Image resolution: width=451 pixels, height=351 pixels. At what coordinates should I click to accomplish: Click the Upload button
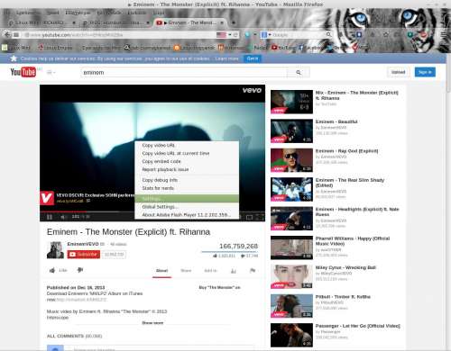[x=398, y=72]
